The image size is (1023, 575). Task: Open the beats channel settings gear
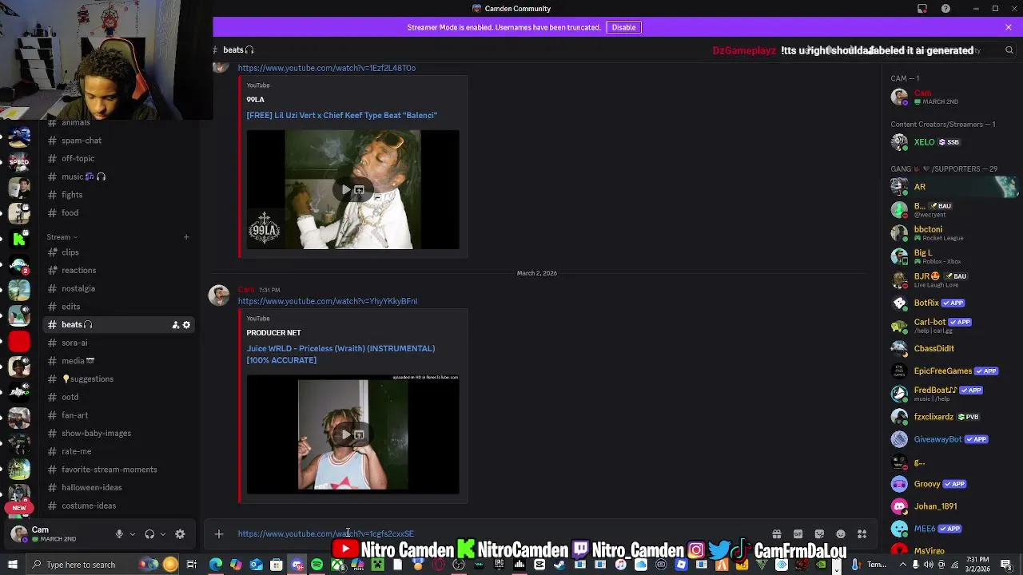[x=186, y=325]
